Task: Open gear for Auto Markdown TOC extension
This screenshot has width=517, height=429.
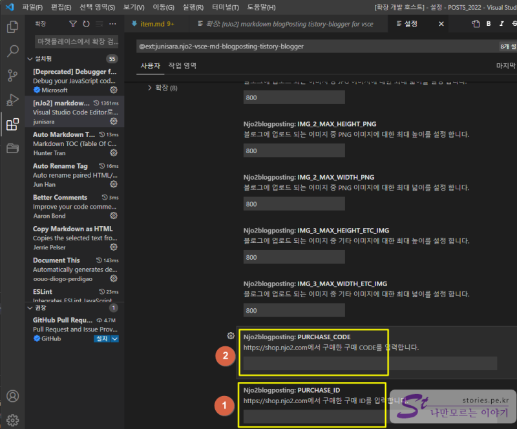Action: pos(114,152)
